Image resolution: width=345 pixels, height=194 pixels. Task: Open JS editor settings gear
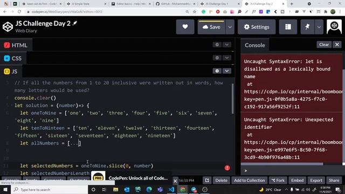point(217,71)
